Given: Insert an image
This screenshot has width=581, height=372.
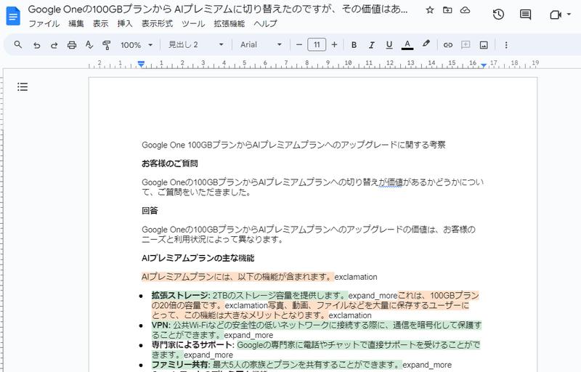Looking at the screenshot, I should pyautogui.click(x=484, y=45).
